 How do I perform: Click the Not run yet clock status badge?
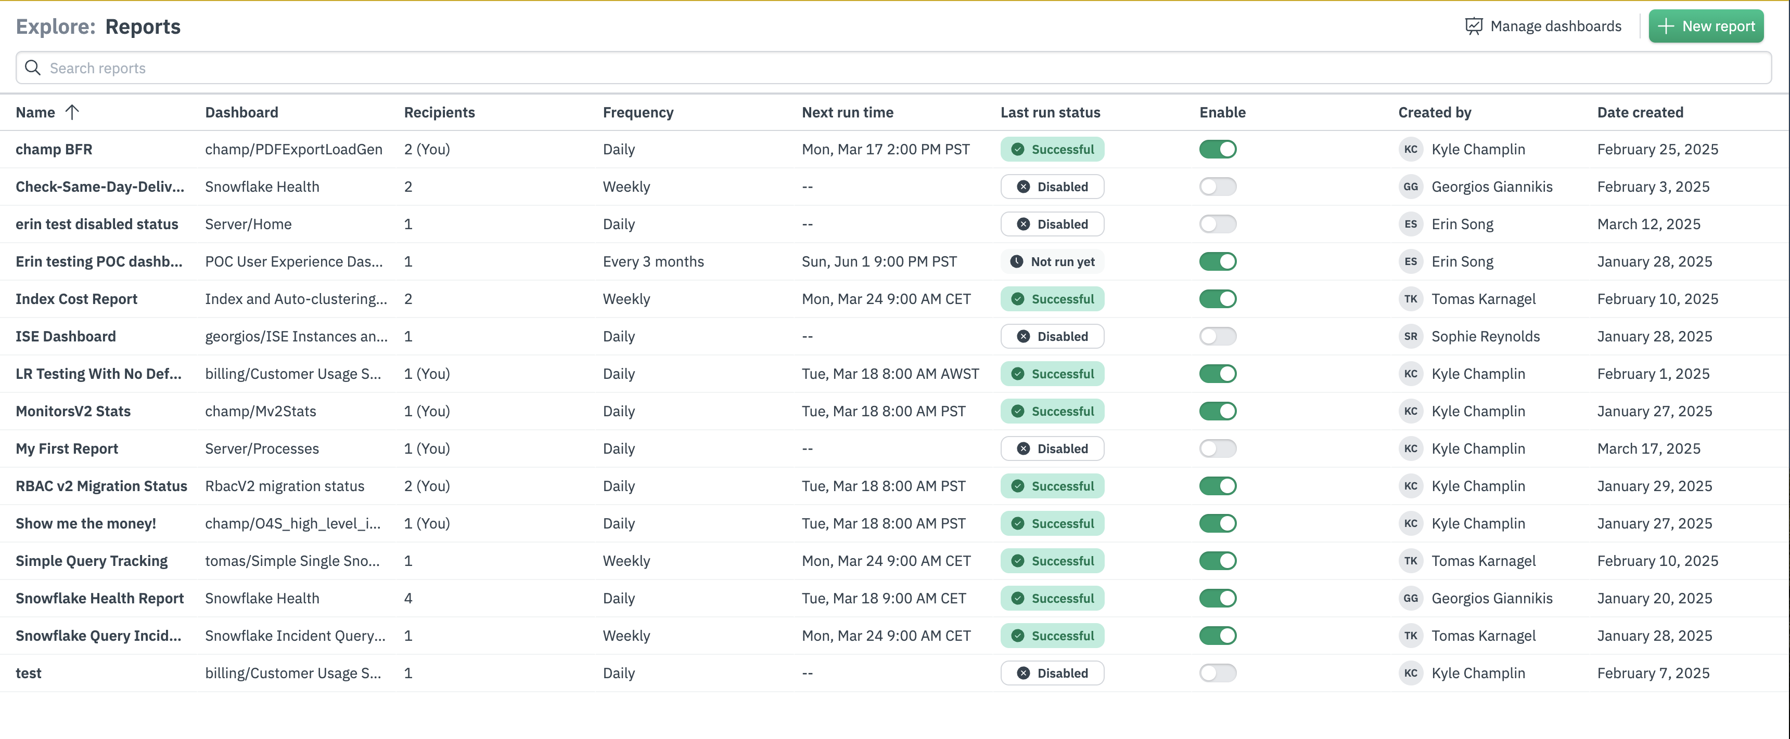click(x=1052, y=261)
